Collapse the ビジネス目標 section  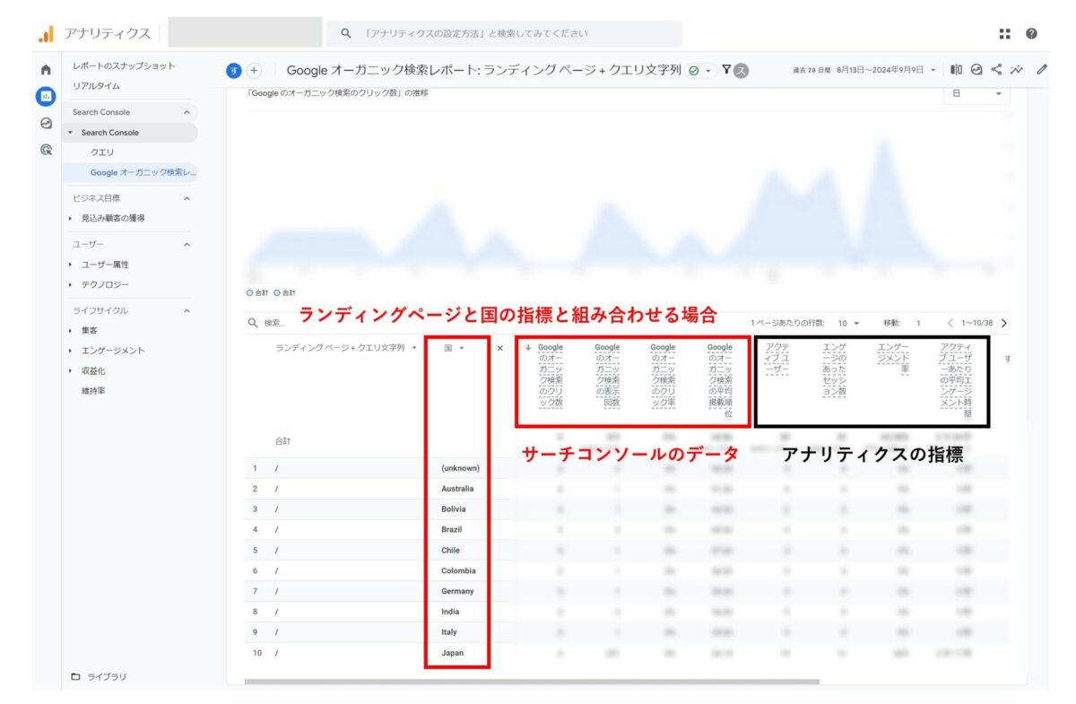pos(187,198)
